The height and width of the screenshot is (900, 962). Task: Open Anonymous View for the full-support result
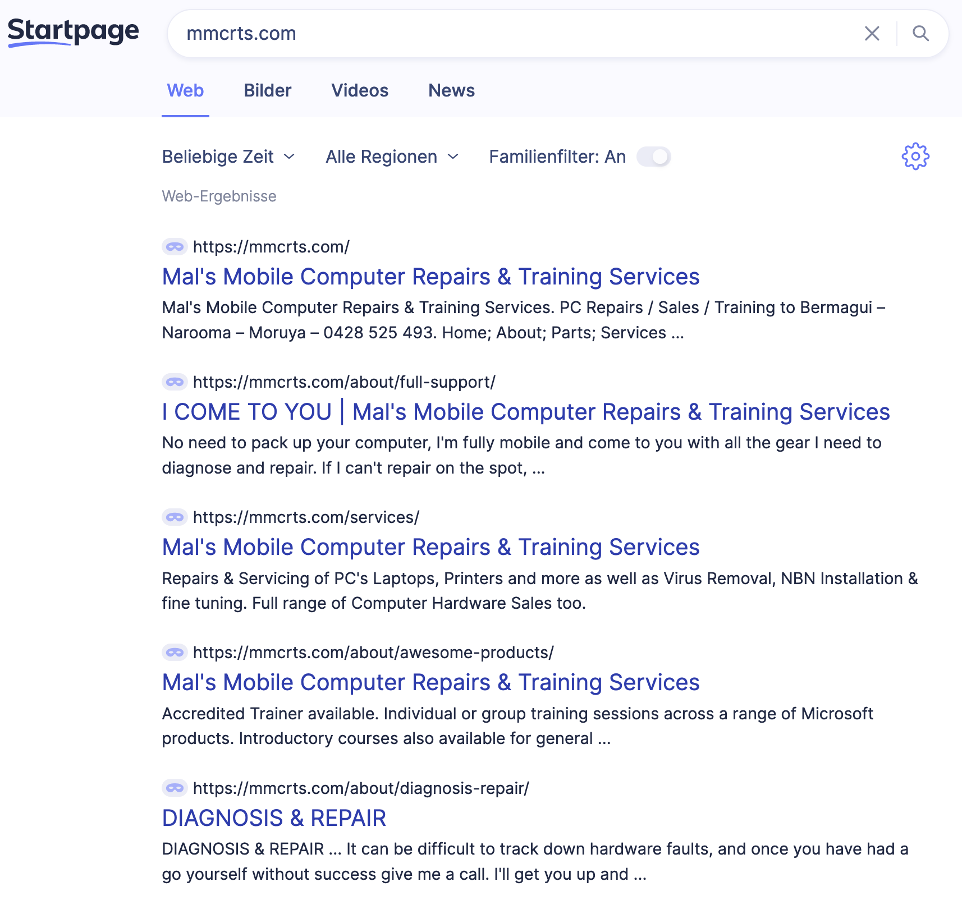175,382
